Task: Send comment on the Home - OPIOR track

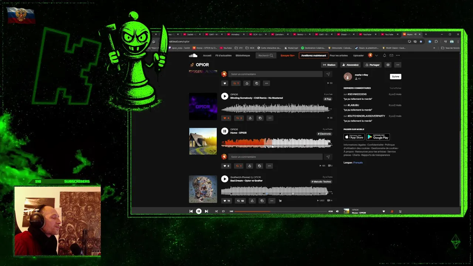Action: (328, 157)
